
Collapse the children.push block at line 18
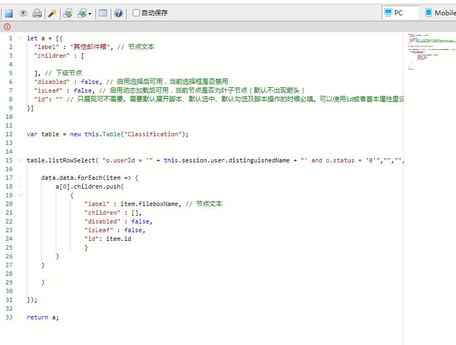click(x=20, y=186)
